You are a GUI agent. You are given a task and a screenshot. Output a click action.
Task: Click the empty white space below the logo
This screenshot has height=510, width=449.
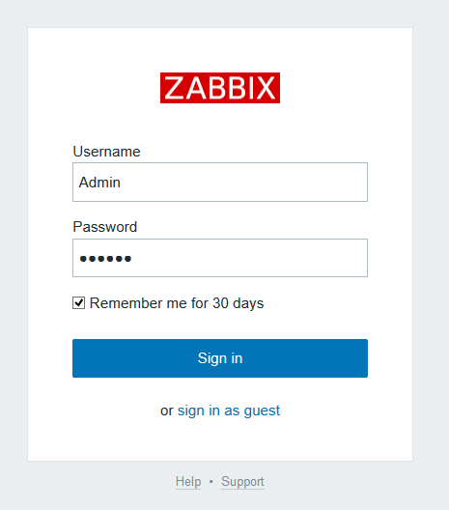pos(220,124)
